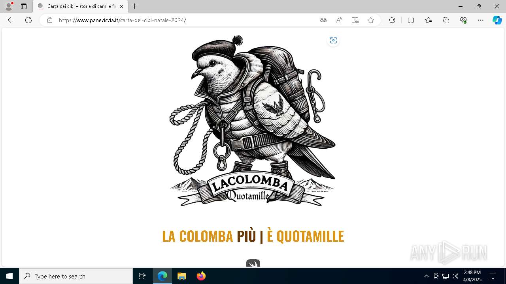Click the taskbar search box
This screenshot has height=284, width=506.
coord(76,276)
